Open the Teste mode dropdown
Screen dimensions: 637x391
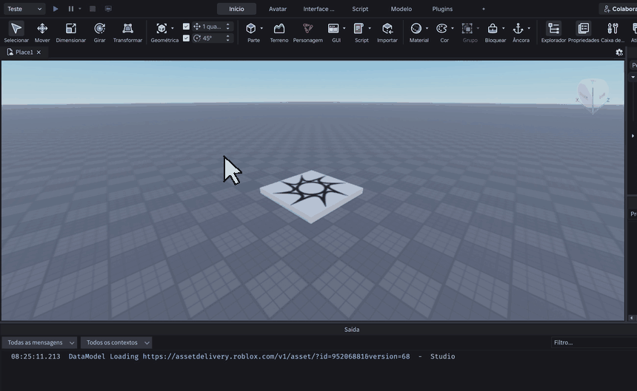tap(24, 9)
